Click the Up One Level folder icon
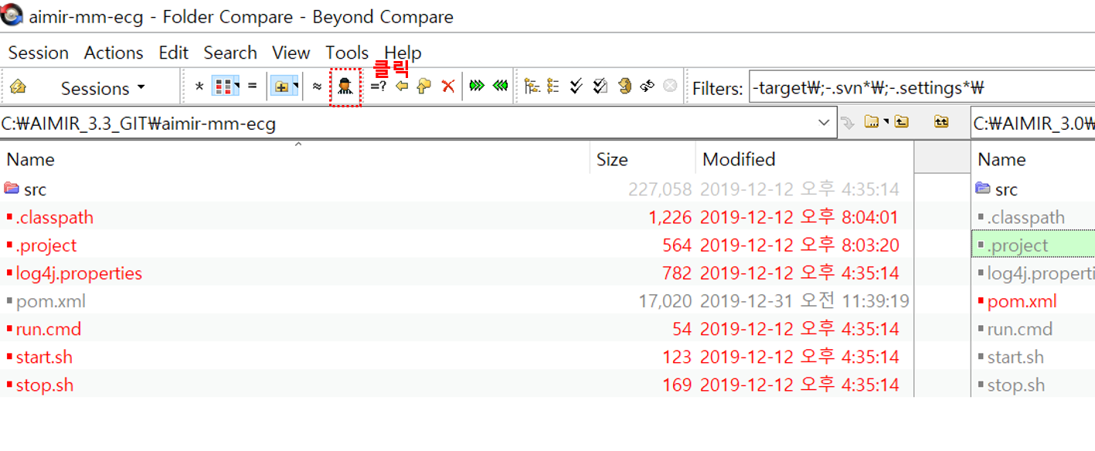 tap(901, 122)
